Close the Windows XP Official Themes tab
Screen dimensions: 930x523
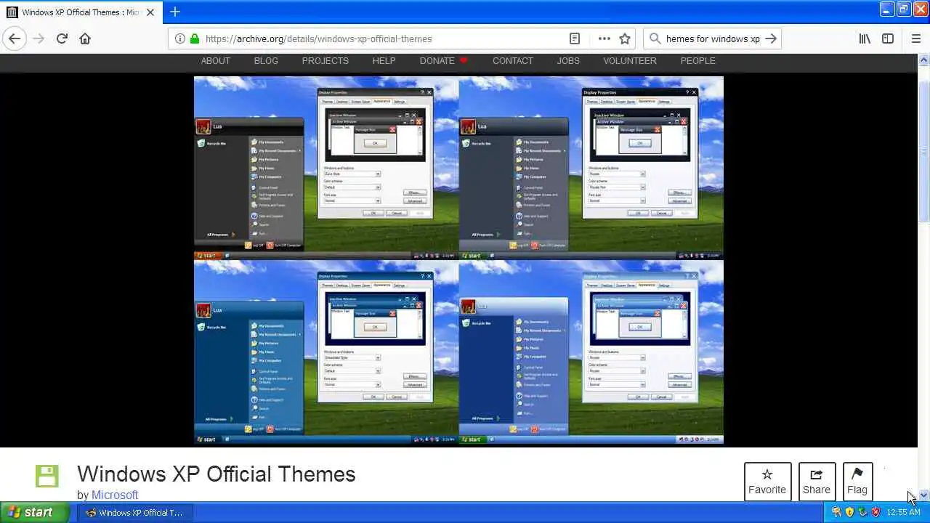click(150, 12)
